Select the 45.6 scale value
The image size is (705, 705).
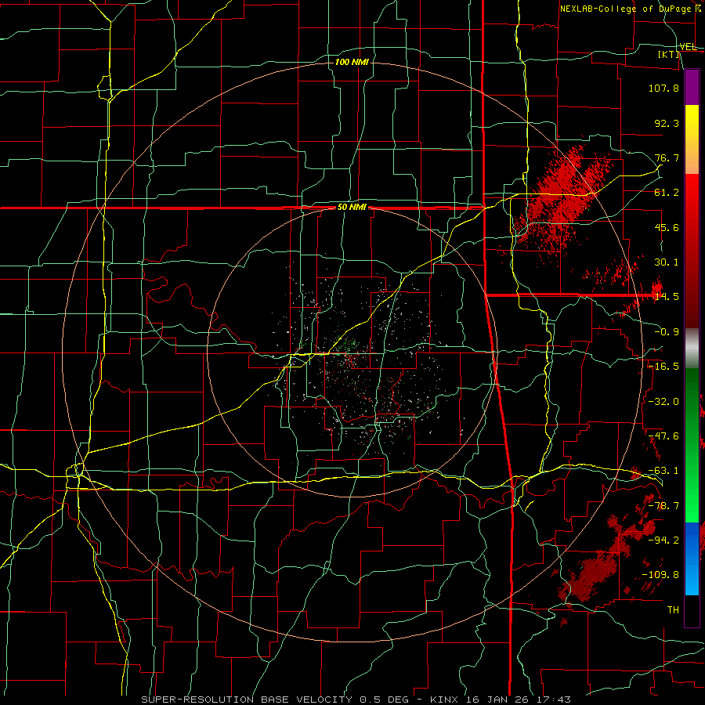pyautogui.click(x=667, y=227)
